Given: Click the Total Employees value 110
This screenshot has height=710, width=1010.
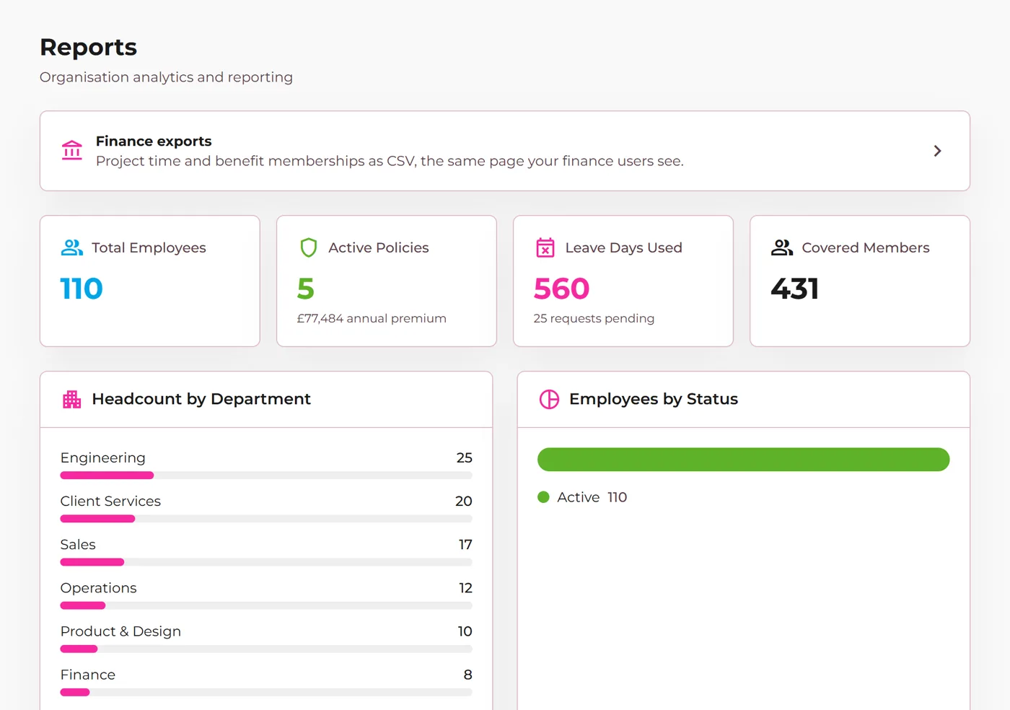Looking at the screenshot, I should point(82,289).
